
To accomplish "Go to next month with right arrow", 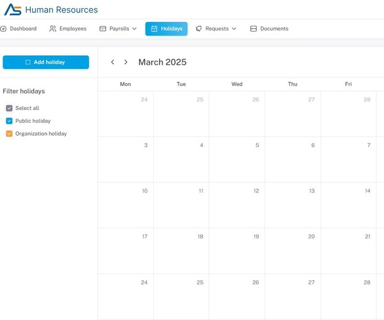I will tap(126, 62).
